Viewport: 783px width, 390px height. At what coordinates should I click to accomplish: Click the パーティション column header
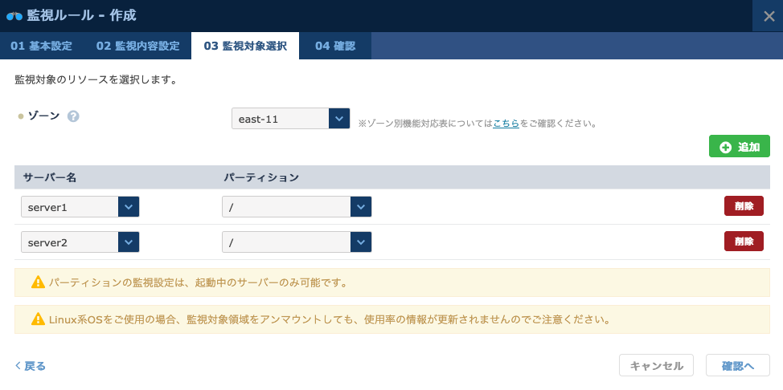pyautogui.click(x=260, y=177)
